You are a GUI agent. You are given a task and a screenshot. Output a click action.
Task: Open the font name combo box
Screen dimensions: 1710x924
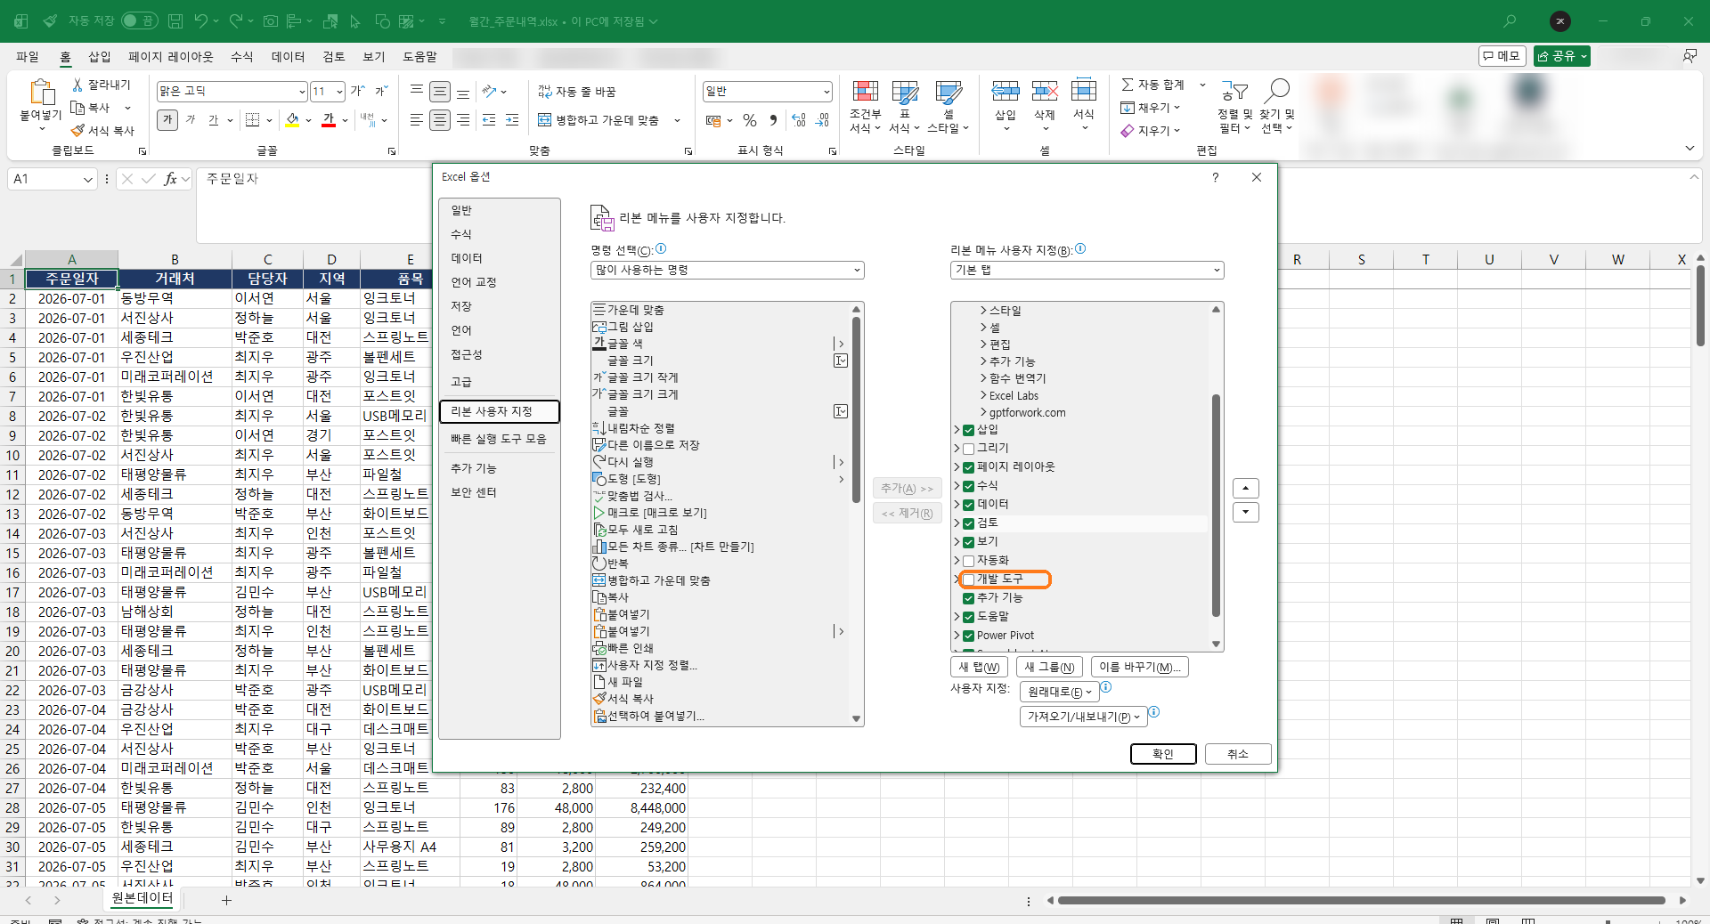232,92
